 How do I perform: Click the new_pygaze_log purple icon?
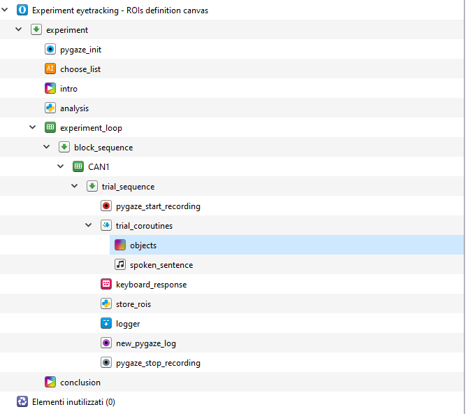(x=106, y=343)
